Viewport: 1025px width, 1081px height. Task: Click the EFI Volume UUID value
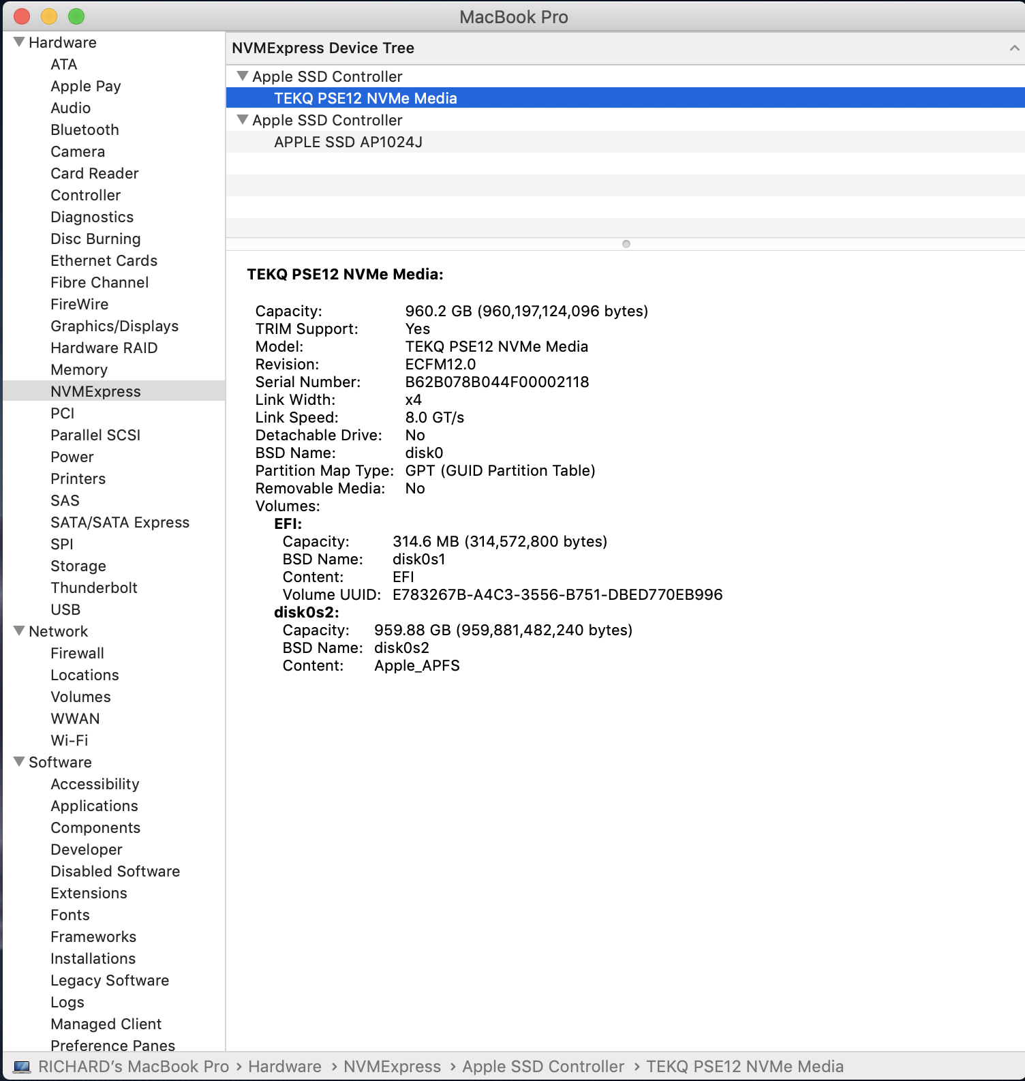point(557,594)
